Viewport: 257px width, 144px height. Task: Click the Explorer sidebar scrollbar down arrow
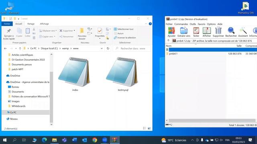click(51, 124)
